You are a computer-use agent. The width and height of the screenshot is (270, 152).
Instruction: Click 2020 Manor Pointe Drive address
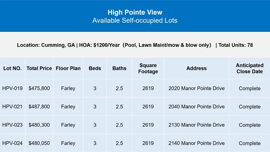click(x=196, y=88)
